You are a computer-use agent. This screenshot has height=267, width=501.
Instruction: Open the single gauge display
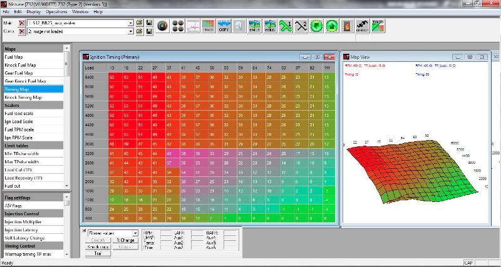coord(163,26)
